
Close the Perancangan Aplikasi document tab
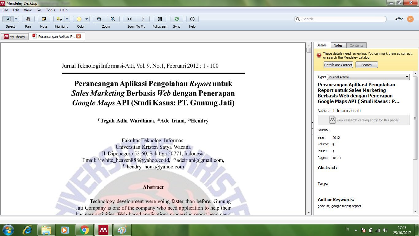tap(79, 36)
